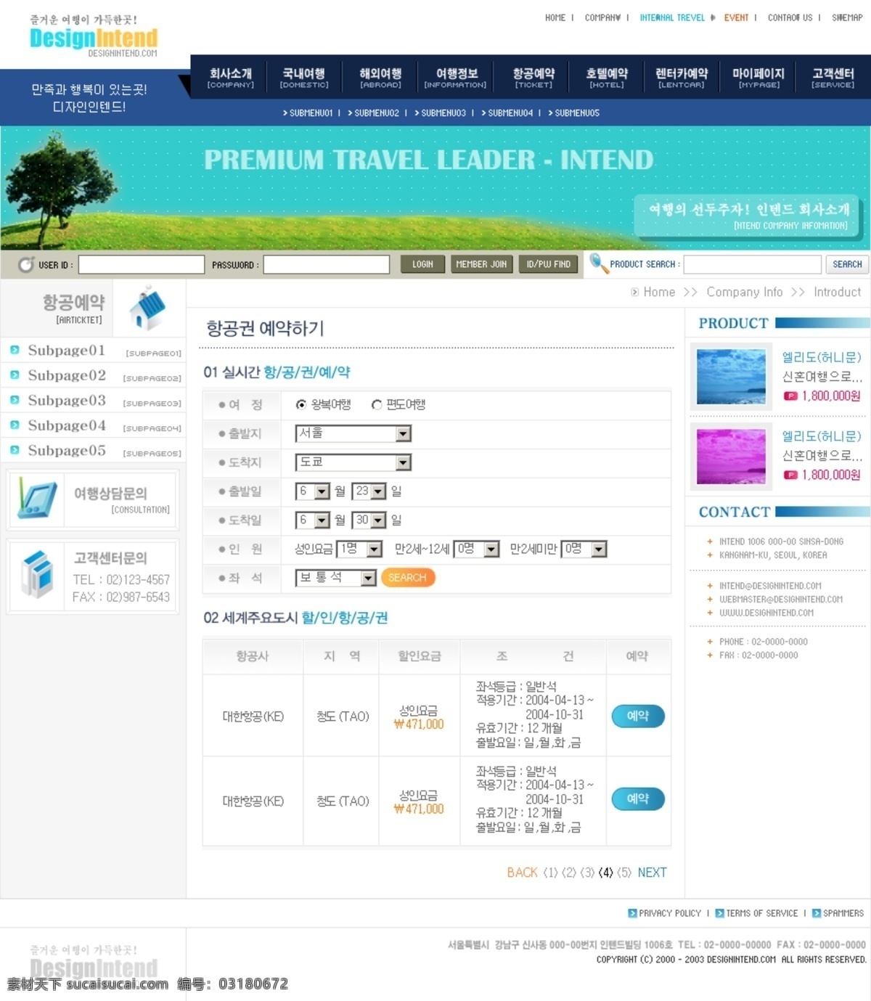Click the USER ID input field

pos(142,265)
